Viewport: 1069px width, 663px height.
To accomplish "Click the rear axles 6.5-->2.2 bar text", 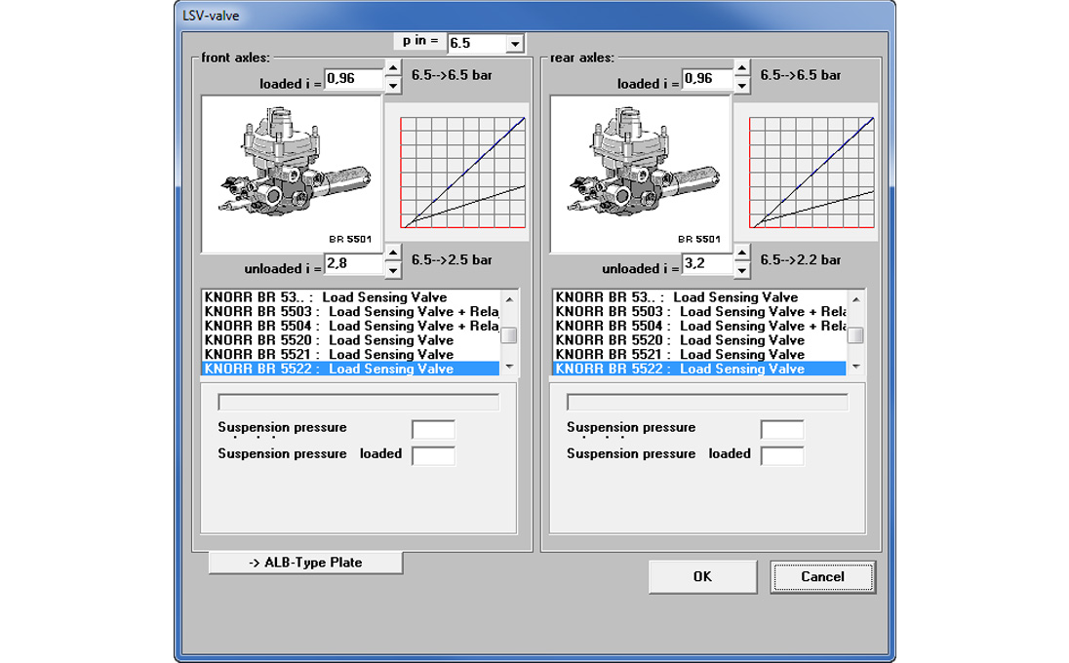I will [x=801, y=259].
